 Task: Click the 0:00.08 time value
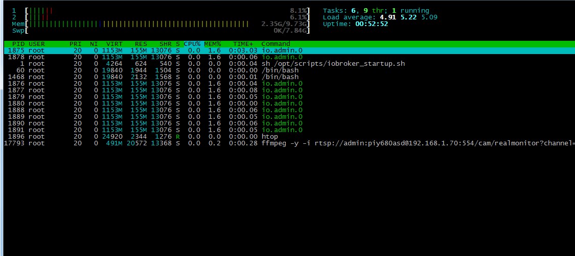(x=243, y=90)
